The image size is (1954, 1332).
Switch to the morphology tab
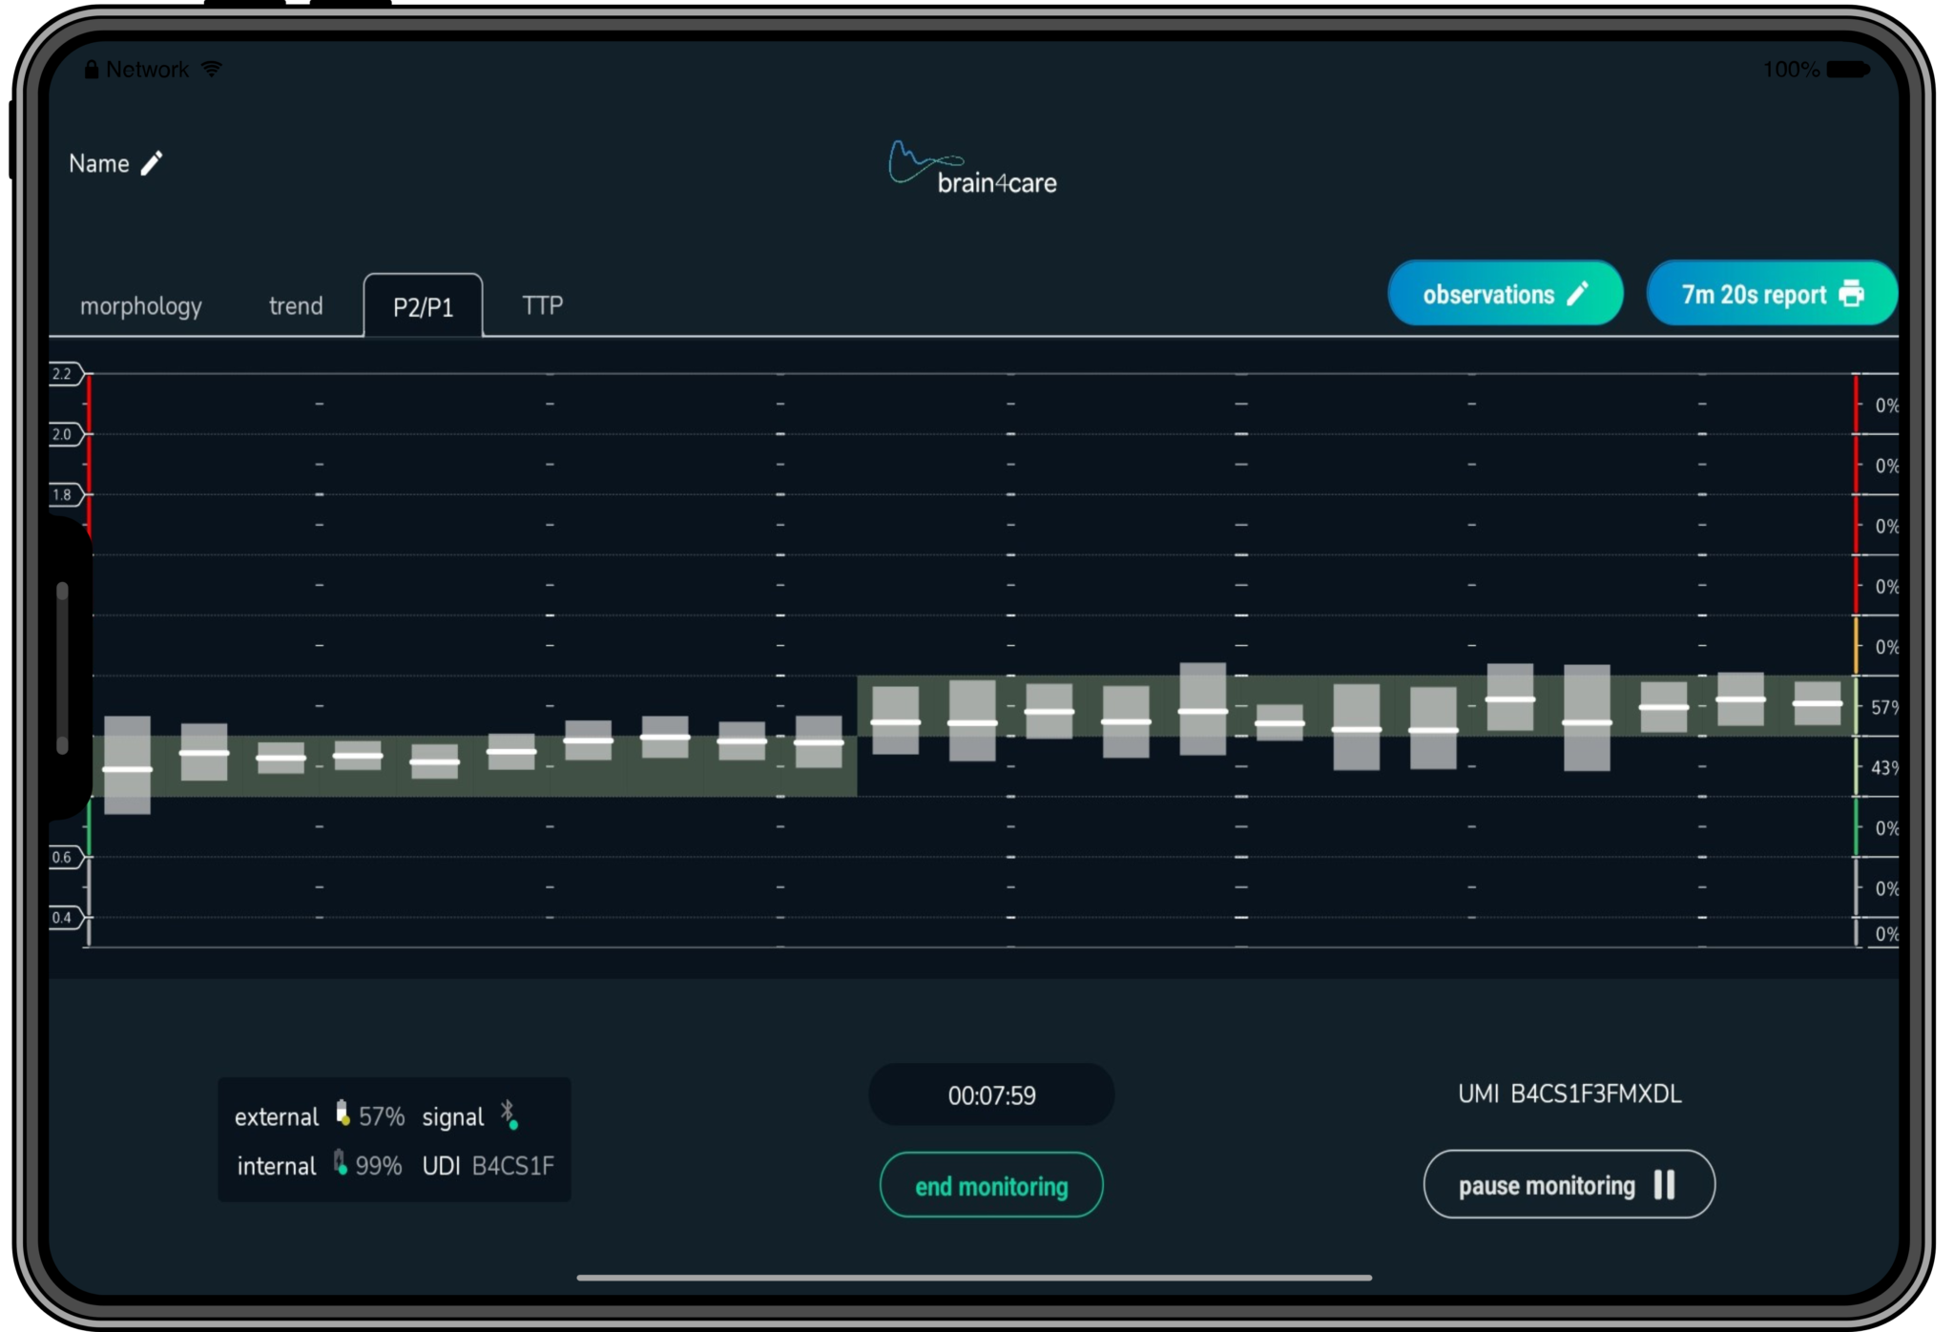[141, 306]
